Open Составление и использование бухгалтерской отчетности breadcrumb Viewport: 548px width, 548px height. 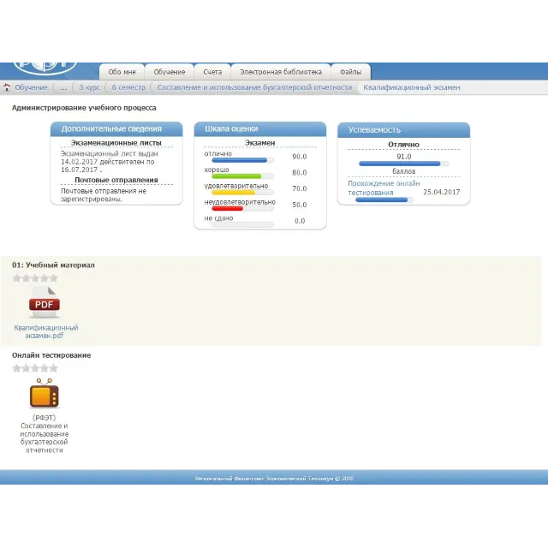pos(254,87)
